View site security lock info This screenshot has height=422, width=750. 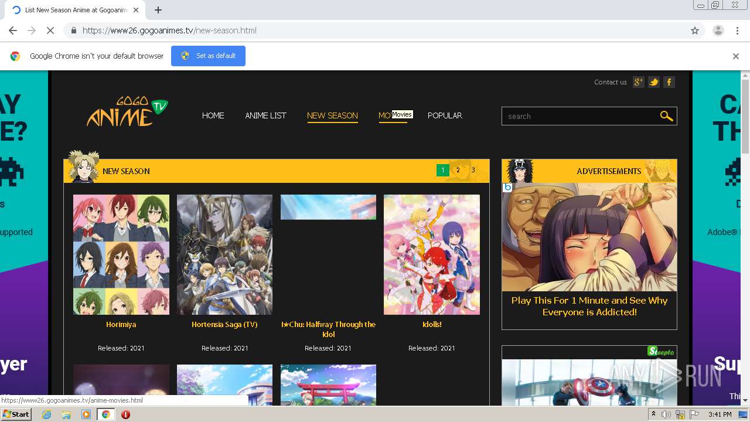point(73,30)
